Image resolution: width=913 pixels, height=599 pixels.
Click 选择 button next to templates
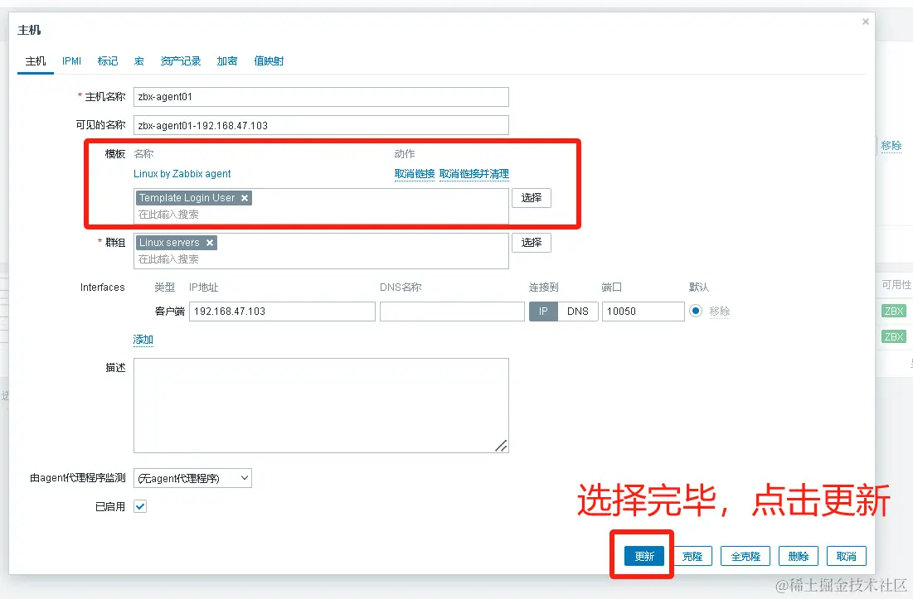click(532, 198)
